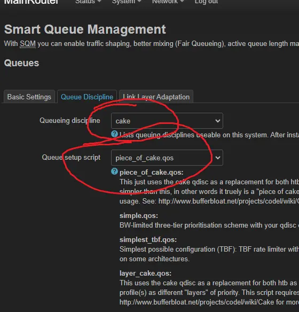The width and height of the screenshot is (299, 312).
Task: Open the Status menu
Action: click(x=88, y=2)
